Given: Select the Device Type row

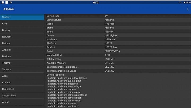Looking at the screenshot, I should tap(118, 16).
